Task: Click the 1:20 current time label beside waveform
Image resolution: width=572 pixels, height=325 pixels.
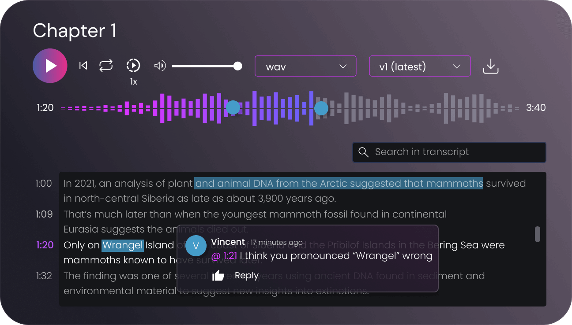Action: (x=45, y=108)
